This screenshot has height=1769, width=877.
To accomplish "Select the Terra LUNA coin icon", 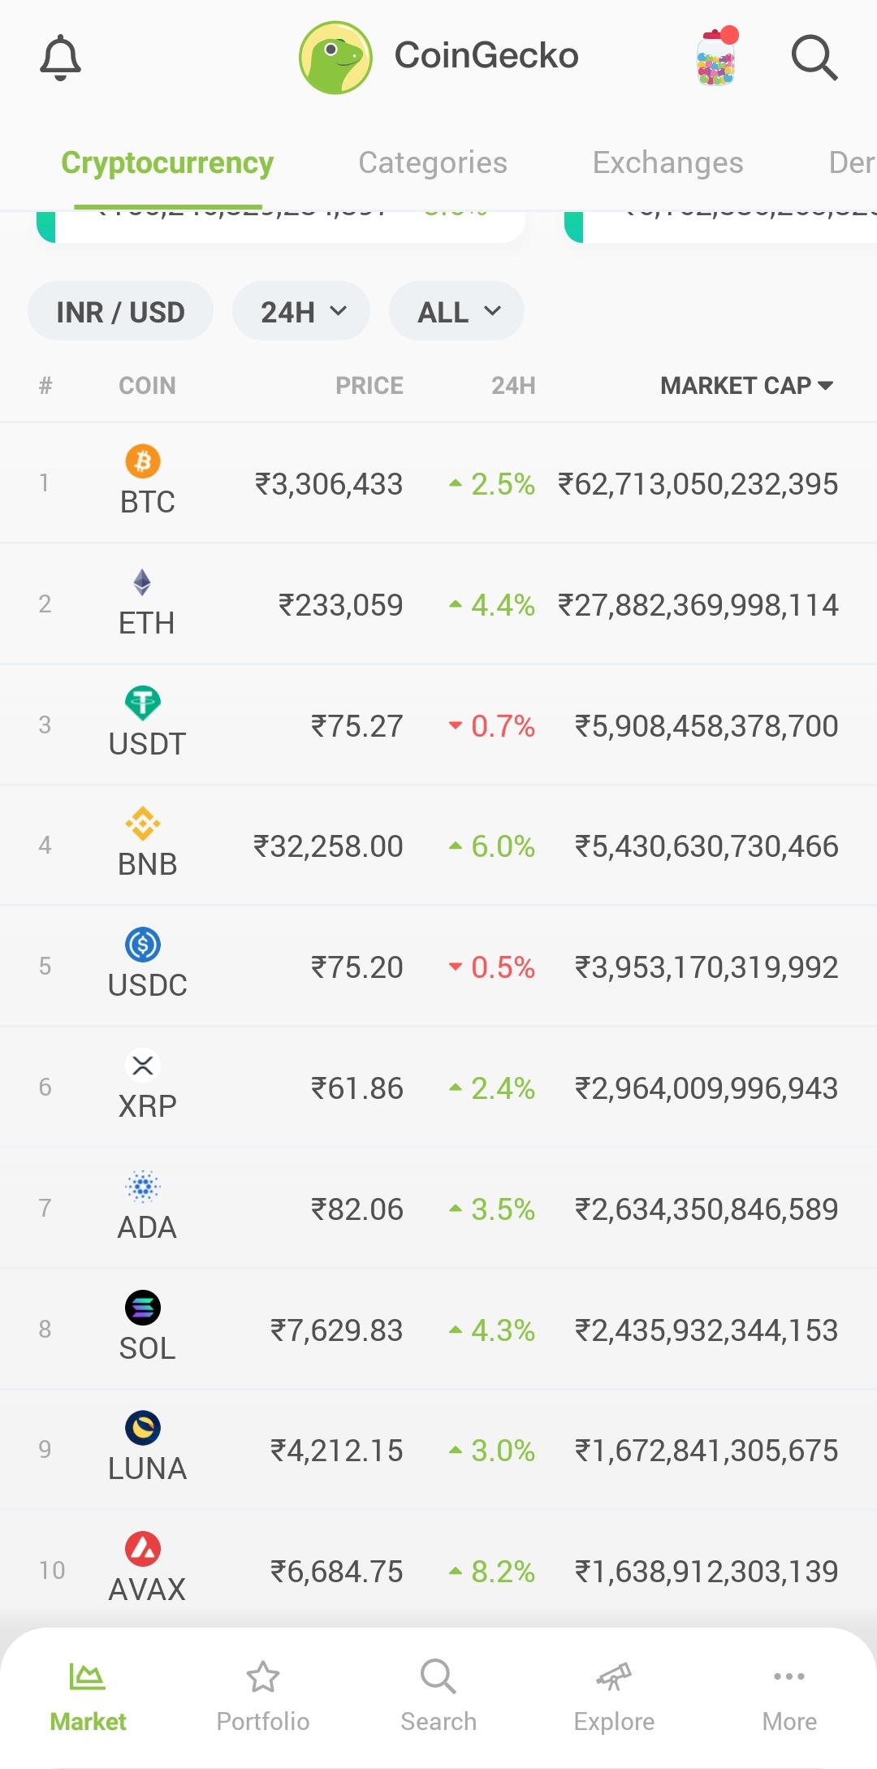I will tap(142, 1428).
